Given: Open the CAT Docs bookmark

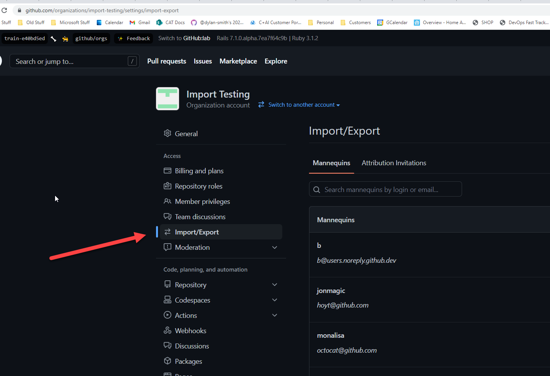Looking at the screenshot, I should [171, 23].
